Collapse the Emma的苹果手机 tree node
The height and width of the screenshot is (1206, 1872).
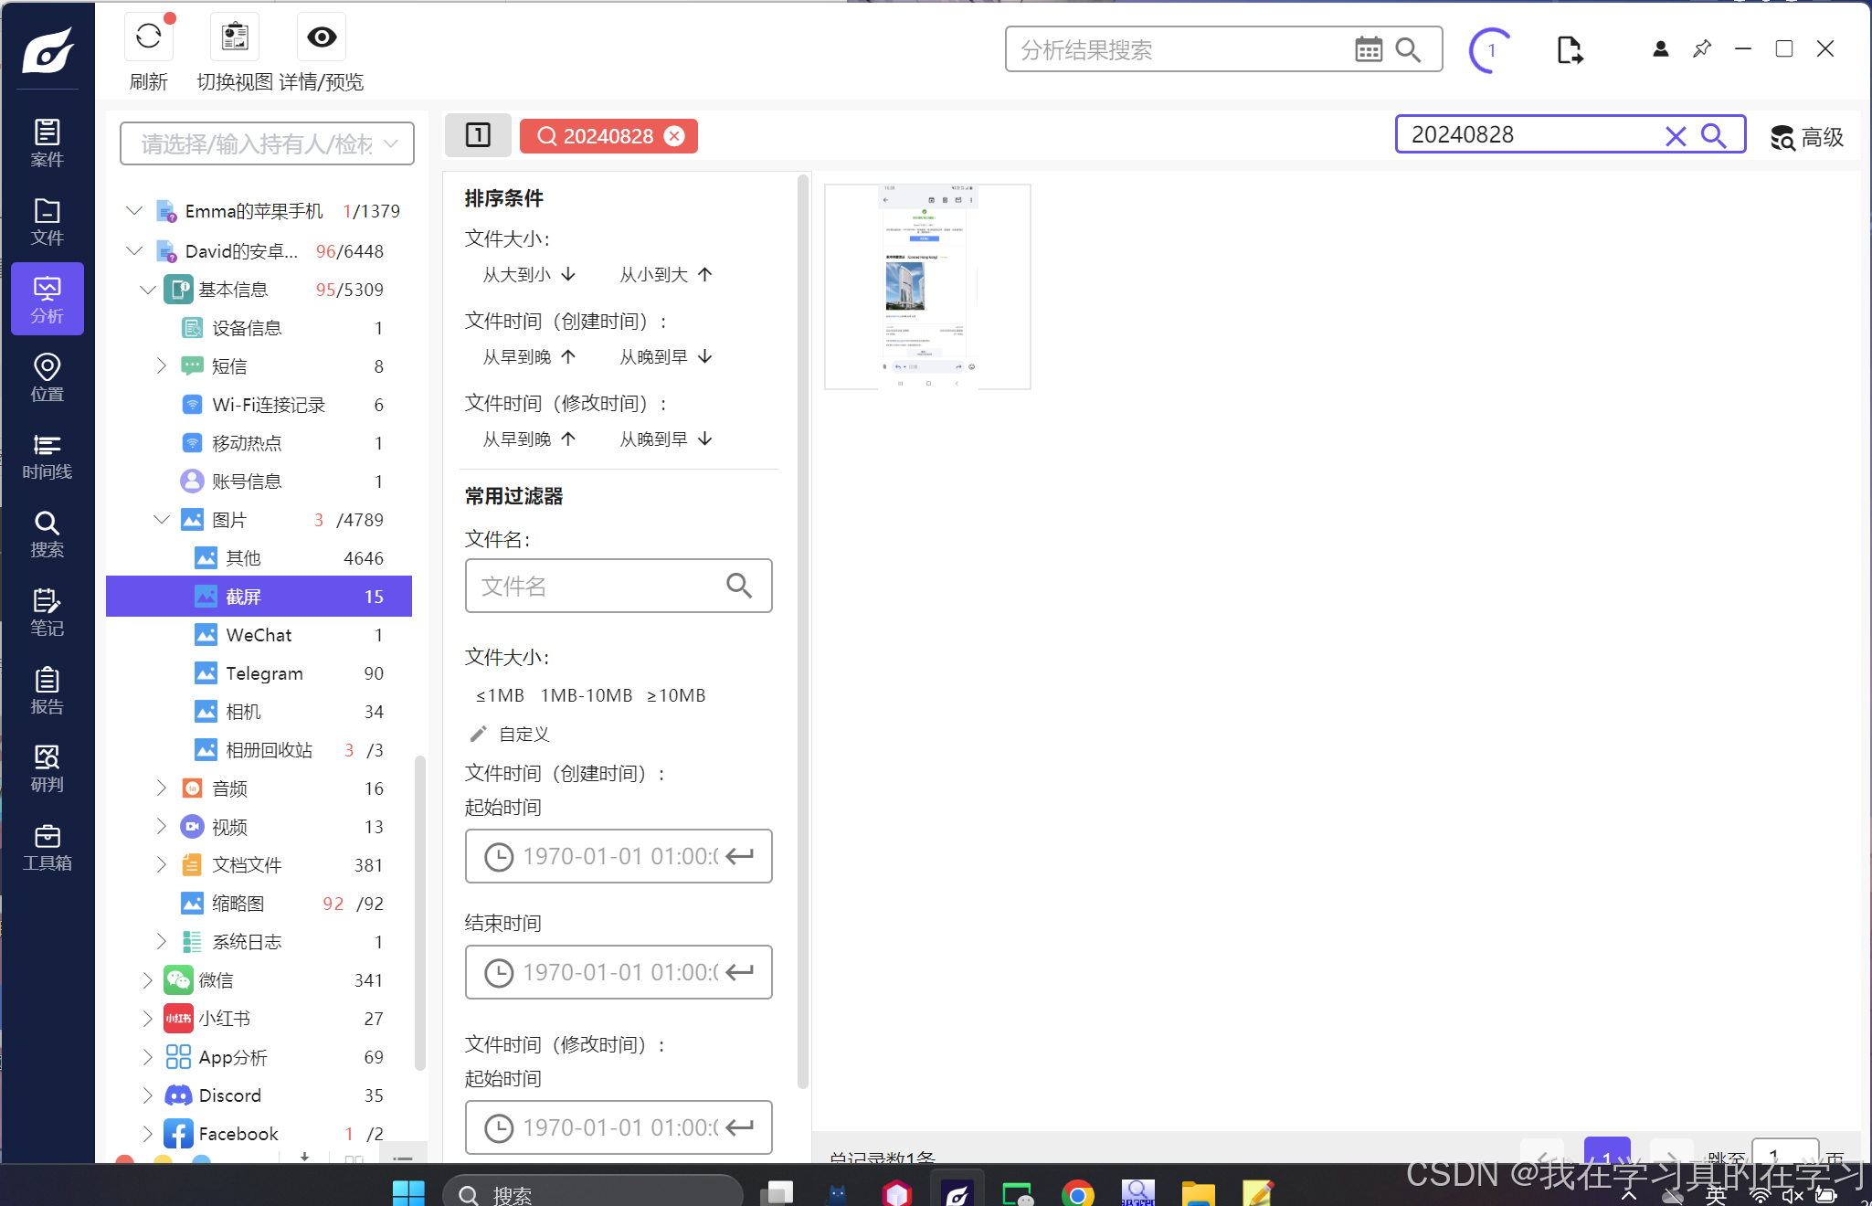point(134,211)
